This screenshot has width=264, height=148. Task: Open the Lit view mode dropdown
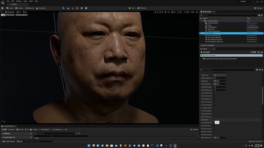[x=19, y=12]
